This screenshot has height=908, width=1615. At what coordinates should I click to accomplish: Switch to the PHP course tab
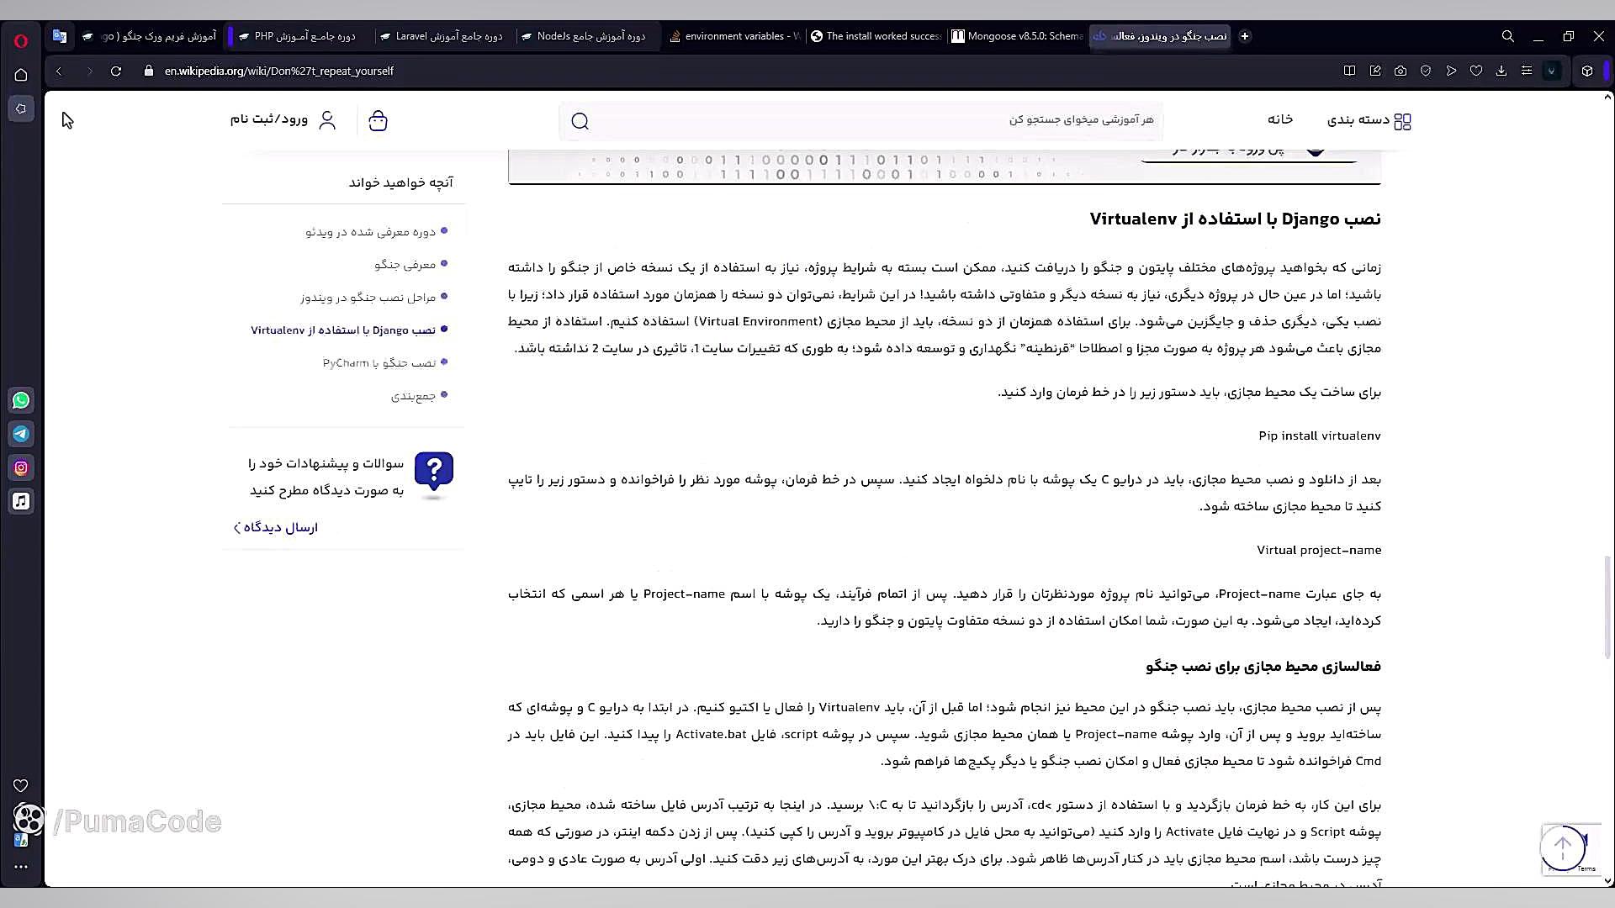click(299, 36)
